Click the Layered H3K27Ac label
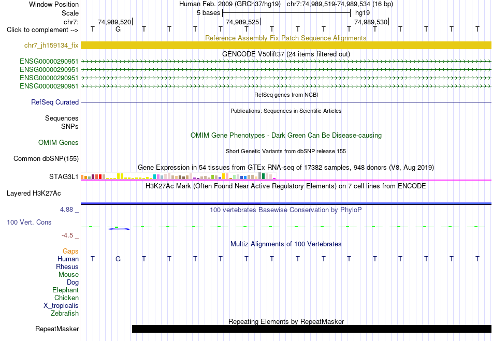 click(34, 194)
